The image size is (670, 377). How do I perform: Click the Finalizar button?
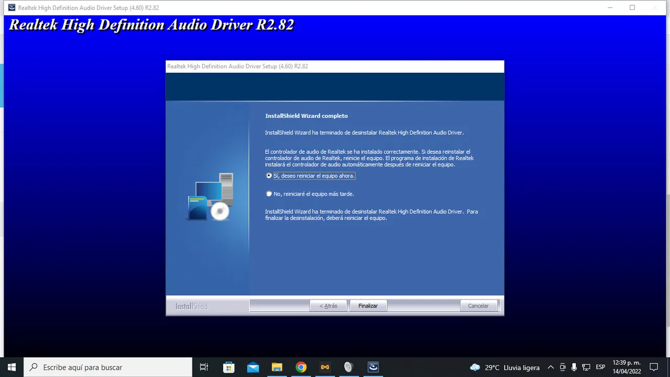[368, 306]
